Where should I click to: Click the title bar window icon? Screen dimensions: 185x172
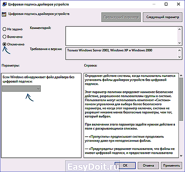pyautogui.click(x=5, y=4)
